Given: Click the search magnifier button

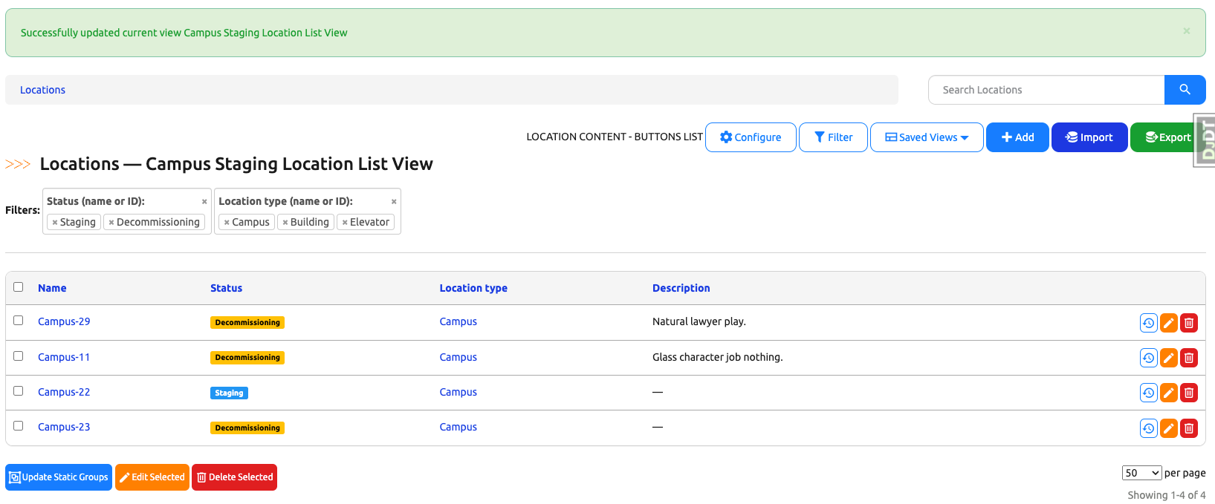Looking at the screenshot, I should coord(1185,90).
